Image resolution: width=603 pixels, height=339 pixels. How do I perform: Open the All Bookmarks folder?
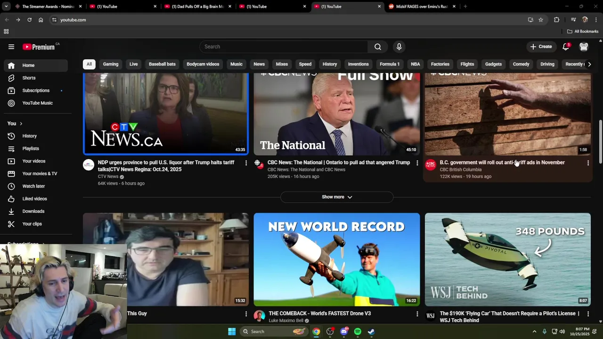click(583, 32)
